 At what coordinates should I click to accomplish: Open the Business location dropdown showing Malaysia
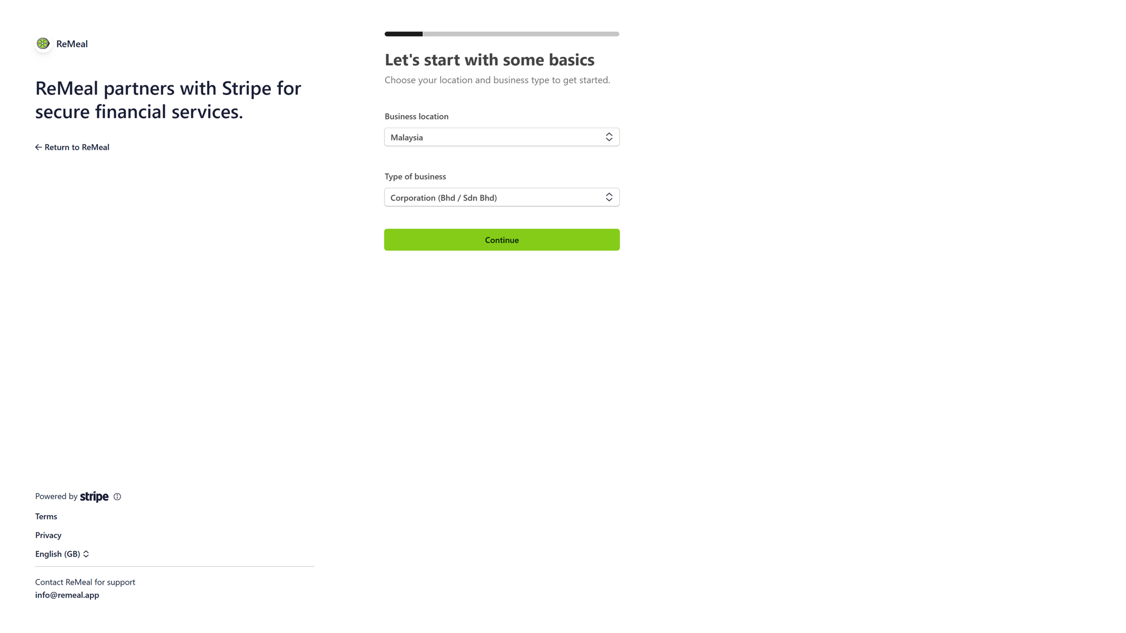501,137
